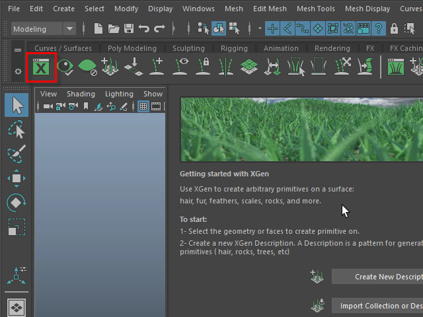Activate the Rotate tool
423x317 pixels.
point(17,203)
